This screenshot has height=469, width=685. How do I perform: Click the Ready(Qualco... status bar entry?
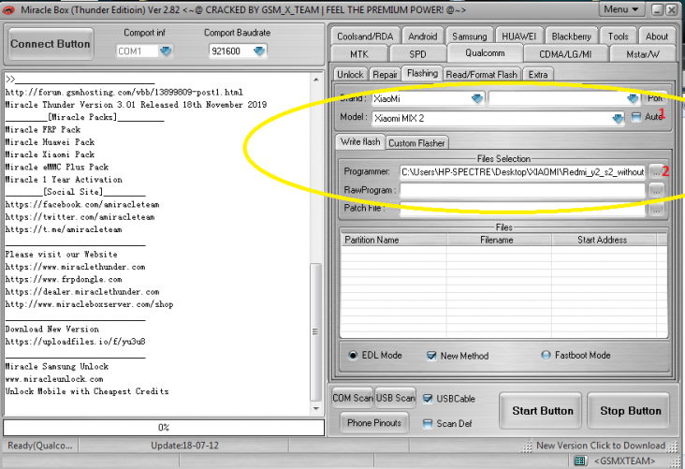click(40, 446)
